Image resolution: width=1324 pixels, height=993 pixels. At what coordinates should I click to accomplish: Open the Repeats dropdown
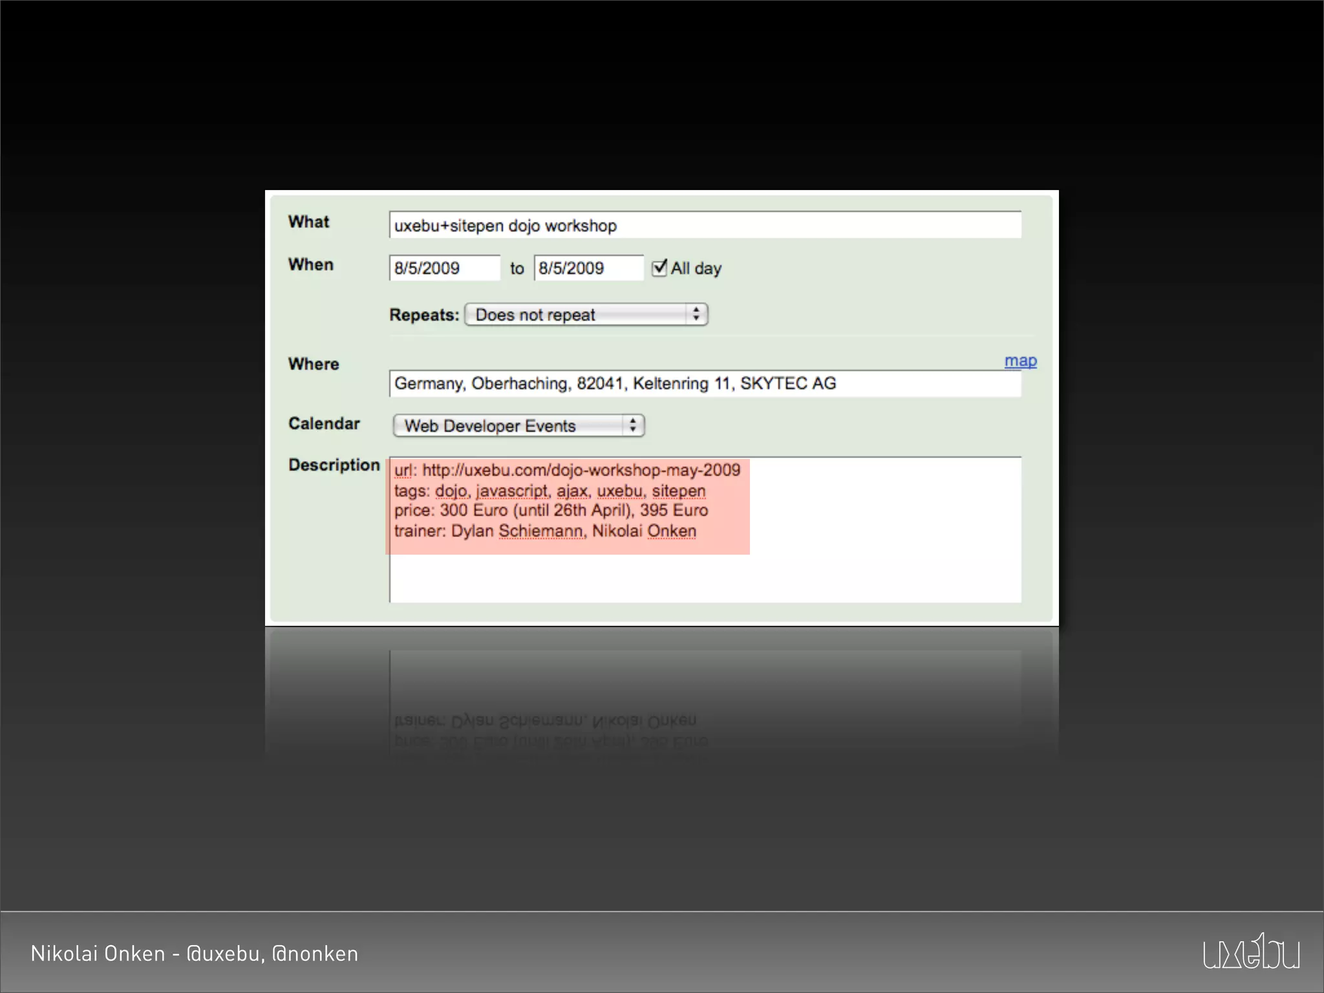click(575, 315)
